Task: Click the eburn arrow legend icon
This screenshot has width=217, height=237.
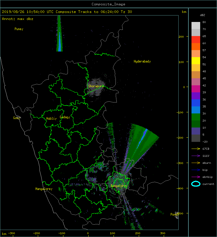Action: [196, 163]
